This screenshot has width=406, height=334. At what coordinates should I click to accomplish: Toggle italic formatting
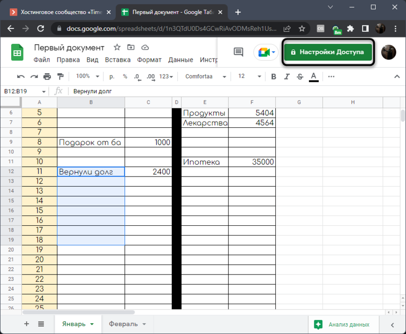287,77
